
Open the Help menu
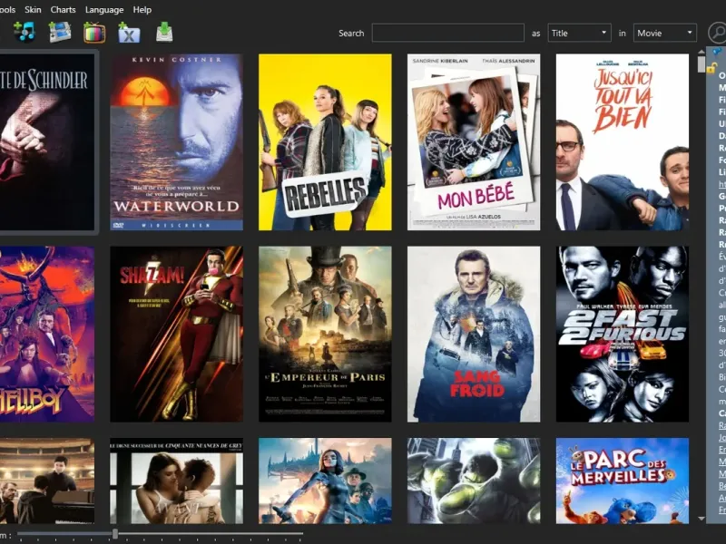[x=142, y=9]
